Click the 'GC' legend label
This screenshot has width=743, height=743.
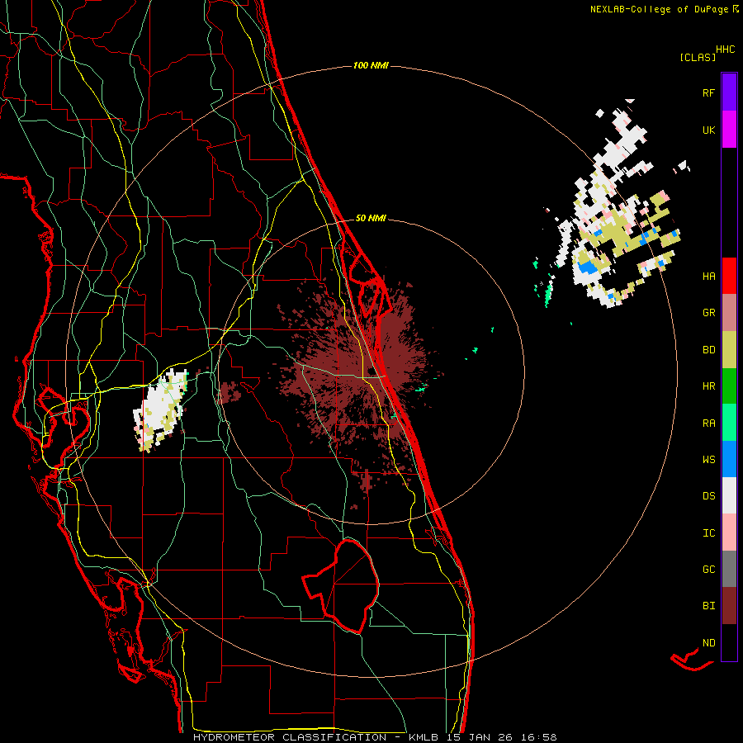pos(708,570)
